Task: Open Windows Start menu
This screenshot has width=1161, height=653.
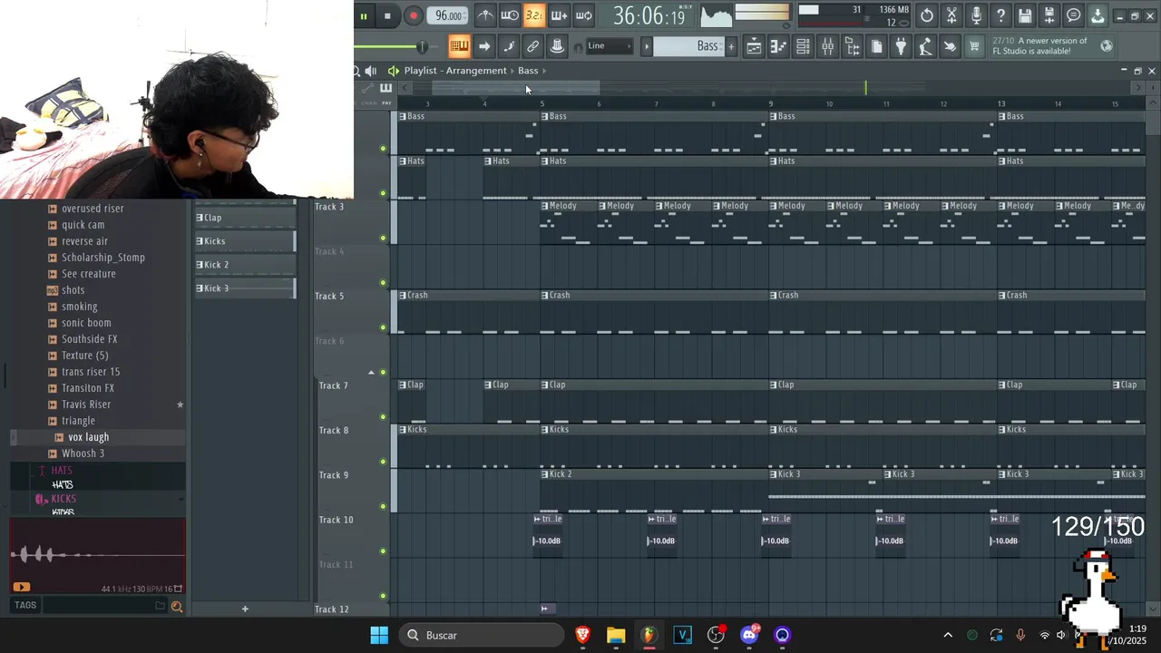Action: 379,635
